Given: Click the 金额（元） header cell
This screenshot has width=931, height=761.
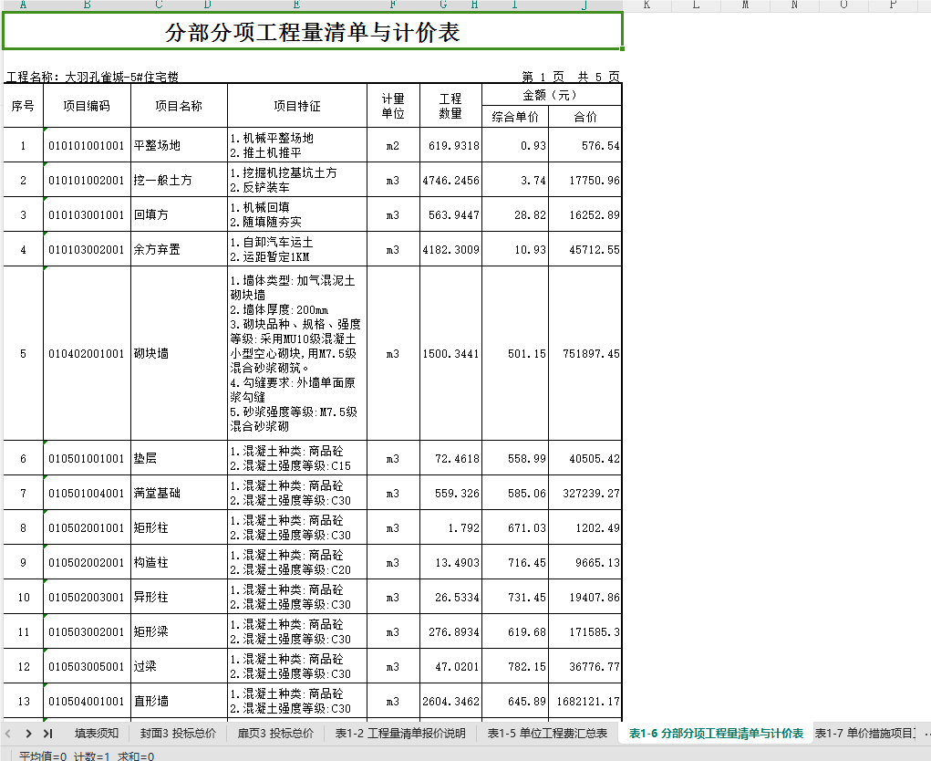Looking at the screenshot, I should coord(552,95).
